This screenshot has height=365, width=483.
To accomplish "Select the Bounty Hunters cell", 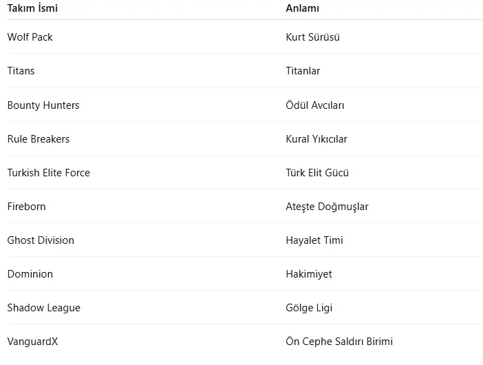I will (x=43, y=105).
